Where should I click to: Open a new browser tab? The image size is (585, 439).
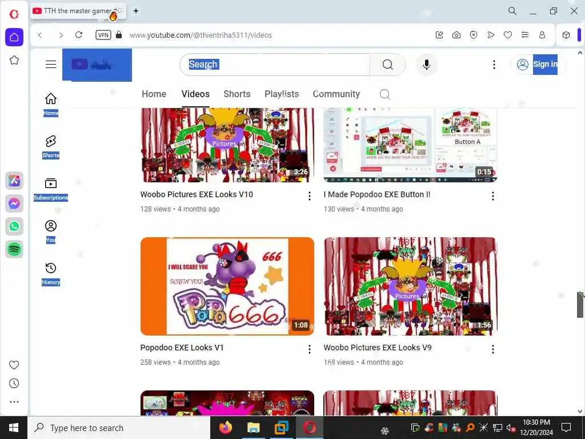(x=136, y=11)
